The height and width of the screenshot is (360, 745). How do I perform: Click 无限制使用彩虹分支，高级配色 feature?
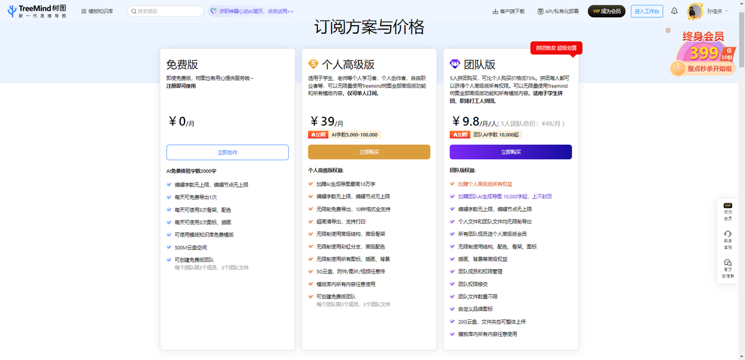tap(350, 247)
